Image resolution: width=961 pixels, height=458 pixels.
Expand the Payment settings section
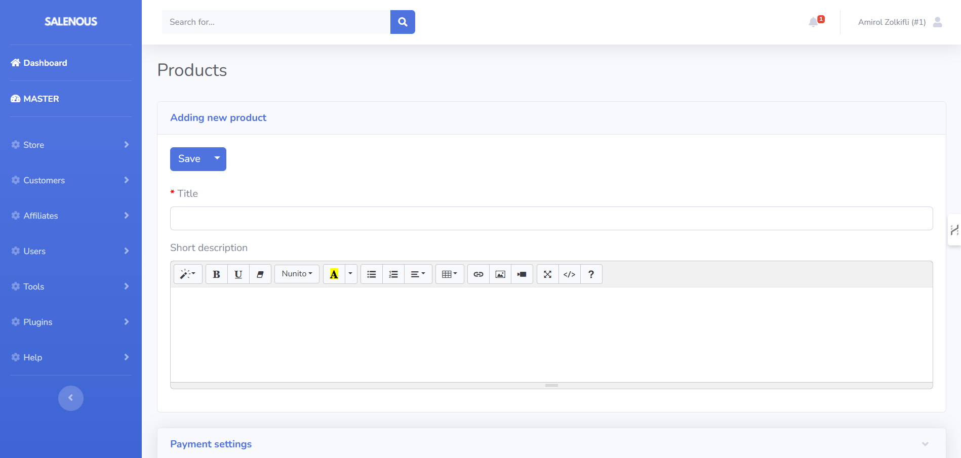coord(925,444)
